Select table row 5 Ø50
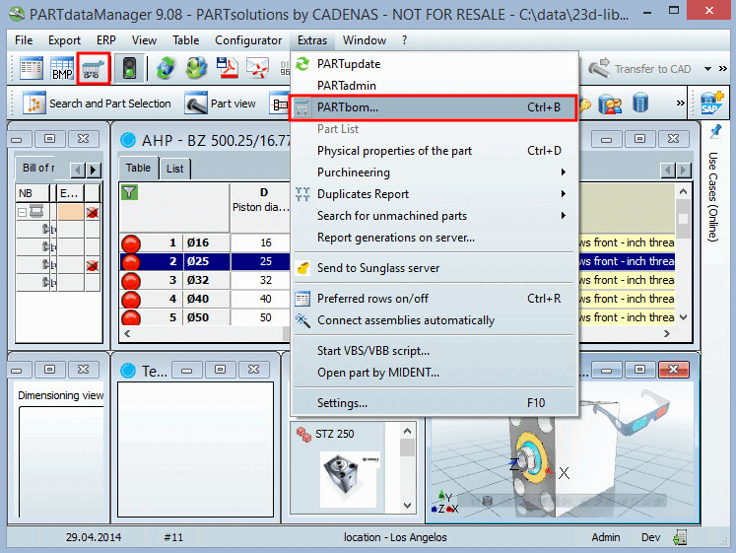Image resolution: width=736 pixels, height=553 pixels. click(205, 317)
